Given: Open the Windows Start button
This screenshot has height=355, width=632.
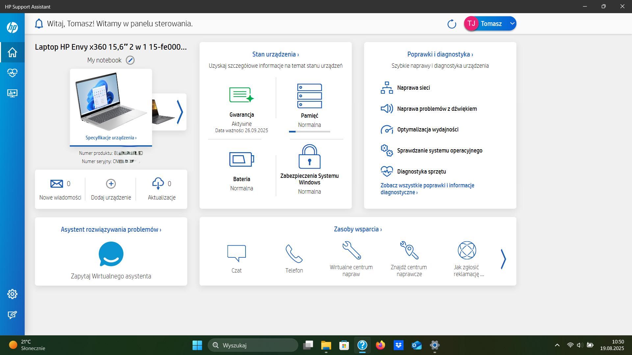Looking at the screenshot, I should 197,345.
